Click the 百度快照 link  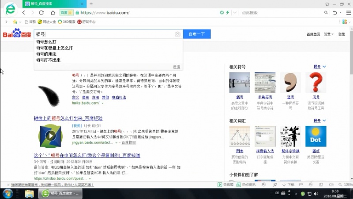tap(128, 143)
